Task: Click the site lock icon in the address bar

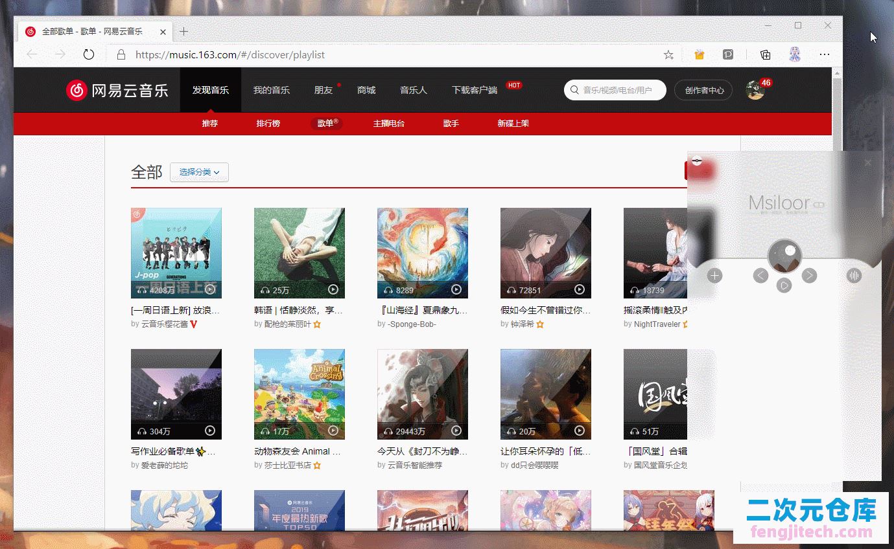Action: (121, 55)
